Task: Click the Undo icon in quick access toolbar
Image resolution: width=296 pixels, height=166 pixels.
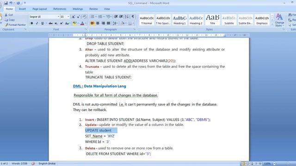Action: [x=11, y=3]
